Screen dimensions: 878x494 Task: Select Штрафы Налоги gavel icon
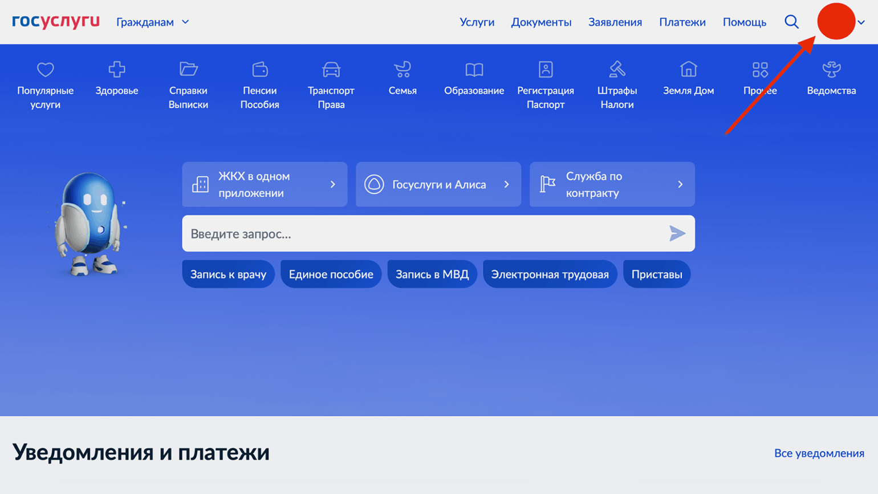pos(617,70)
